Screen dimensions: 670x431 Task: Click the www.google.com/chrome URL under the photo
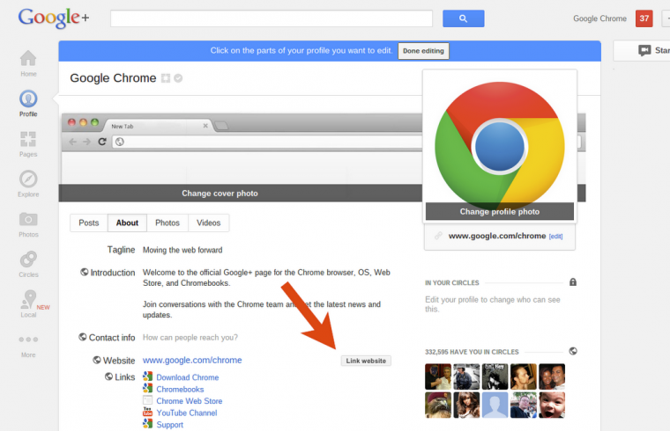pos(497,236)
